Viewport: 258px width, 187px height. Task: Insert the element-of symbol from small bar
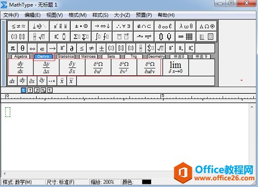[x=42, y=48]
